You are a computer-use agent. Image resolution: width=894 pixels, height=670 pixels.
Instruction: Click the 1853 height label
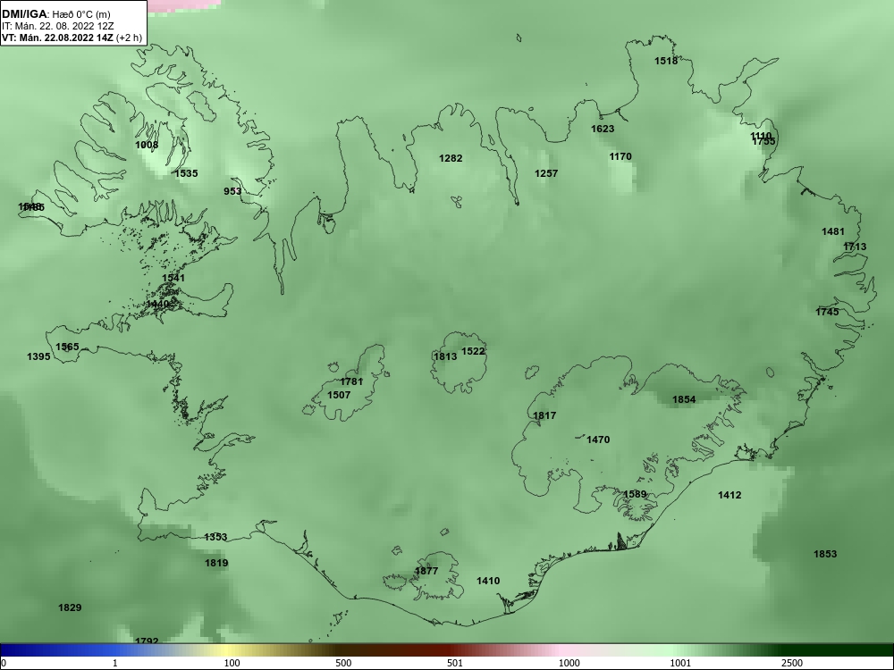[825, 554]
